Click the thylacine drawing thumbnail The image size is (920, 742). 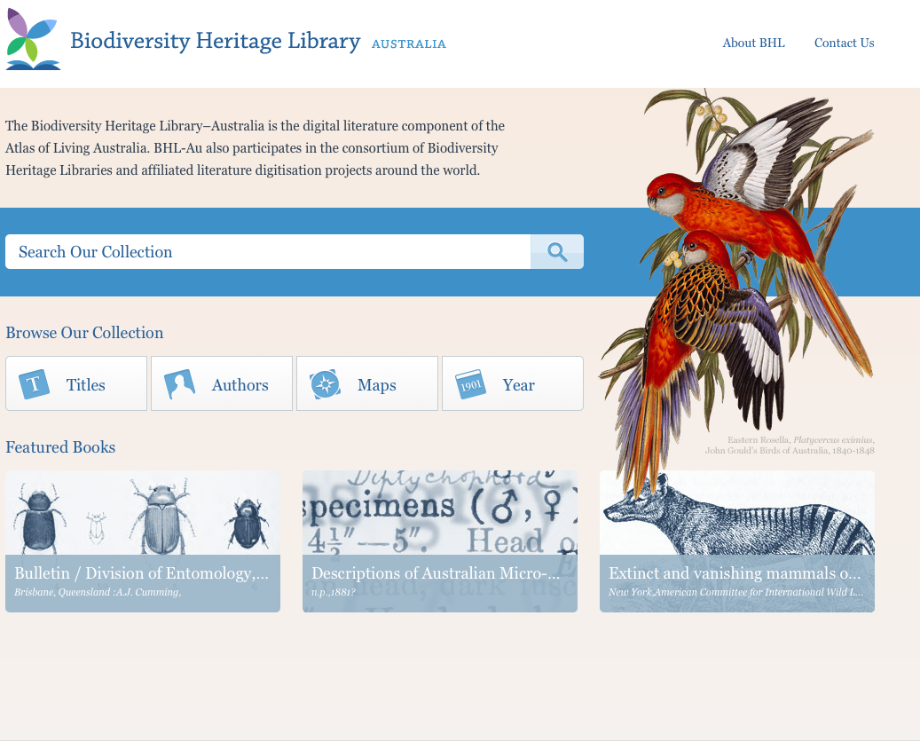tap(736, 513)
